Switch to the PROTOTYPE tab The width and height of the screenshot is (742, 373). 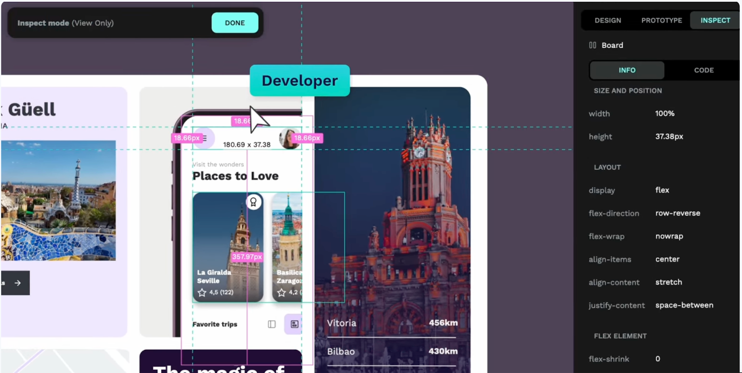(661, 20)
